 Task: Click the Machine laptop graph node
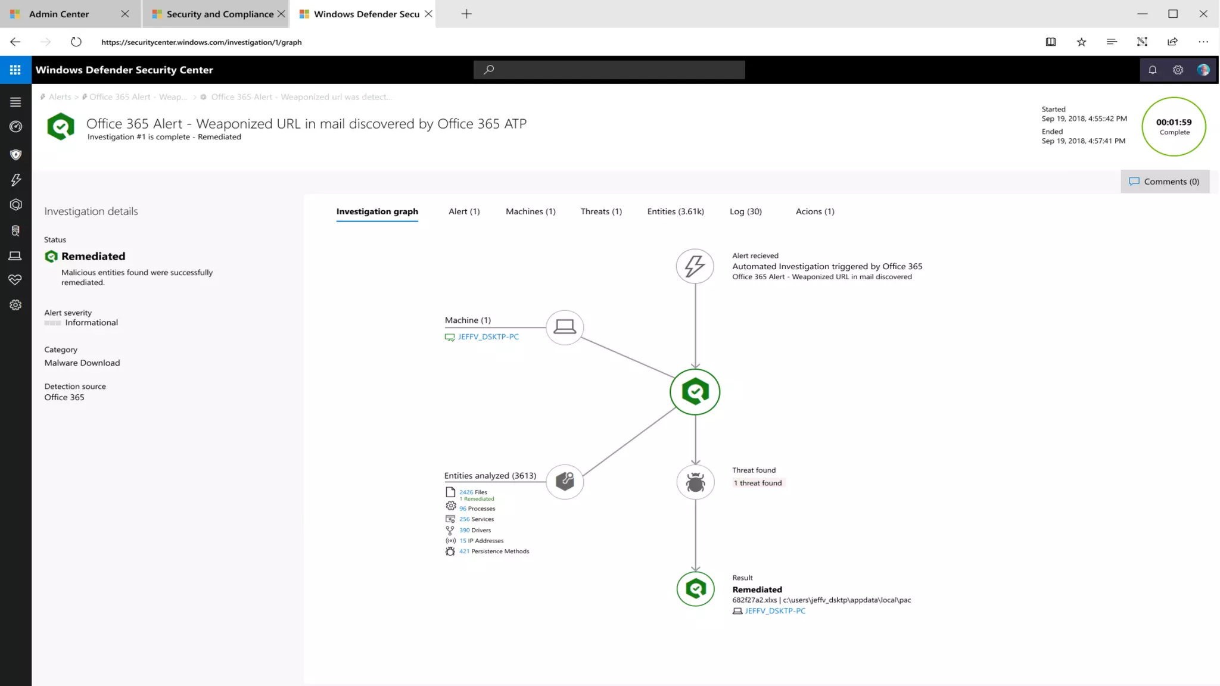564,327
